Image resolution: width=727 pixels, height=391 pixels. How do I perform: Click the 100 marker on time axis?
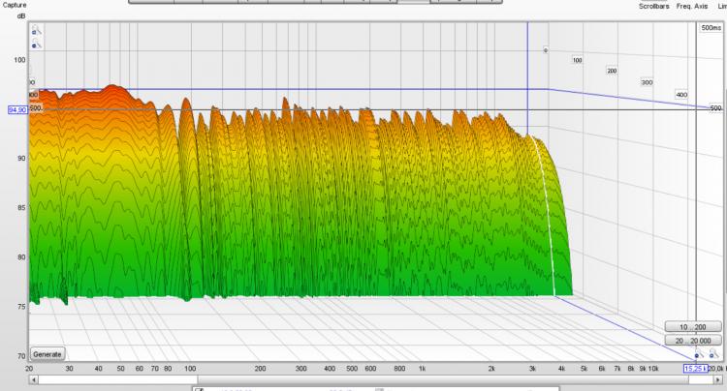click(x=577, y=61)
